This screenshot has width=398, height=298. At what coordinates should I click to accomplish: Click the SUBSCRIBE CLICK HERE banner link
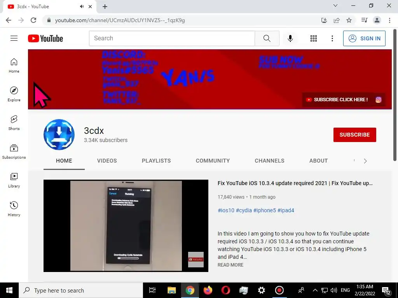(337, 100)
